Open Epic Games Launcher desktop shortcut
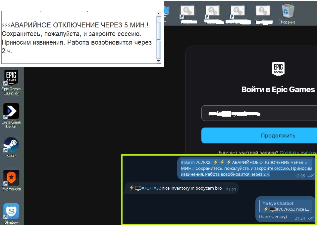This screenshot has height=225, width=317. (x=11, y=82)
